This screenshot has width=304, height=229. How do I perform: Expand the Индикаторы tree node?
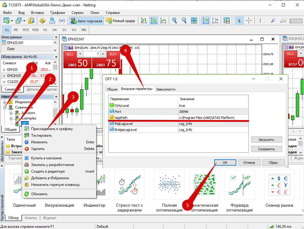pyautogui.click(x=5, y=102)
